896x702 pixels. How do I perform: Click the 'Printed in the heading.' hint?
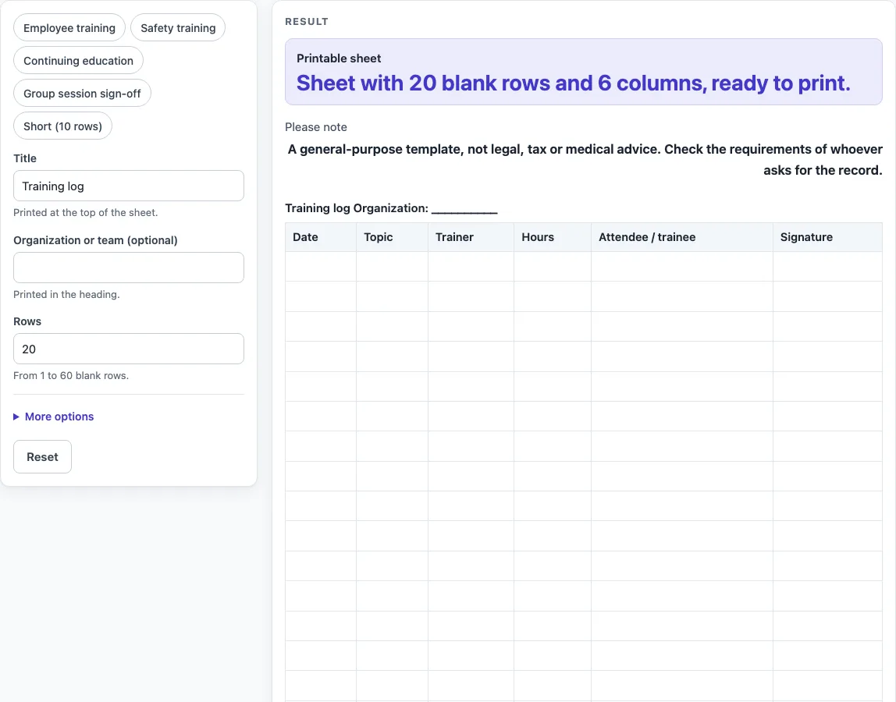66,294
